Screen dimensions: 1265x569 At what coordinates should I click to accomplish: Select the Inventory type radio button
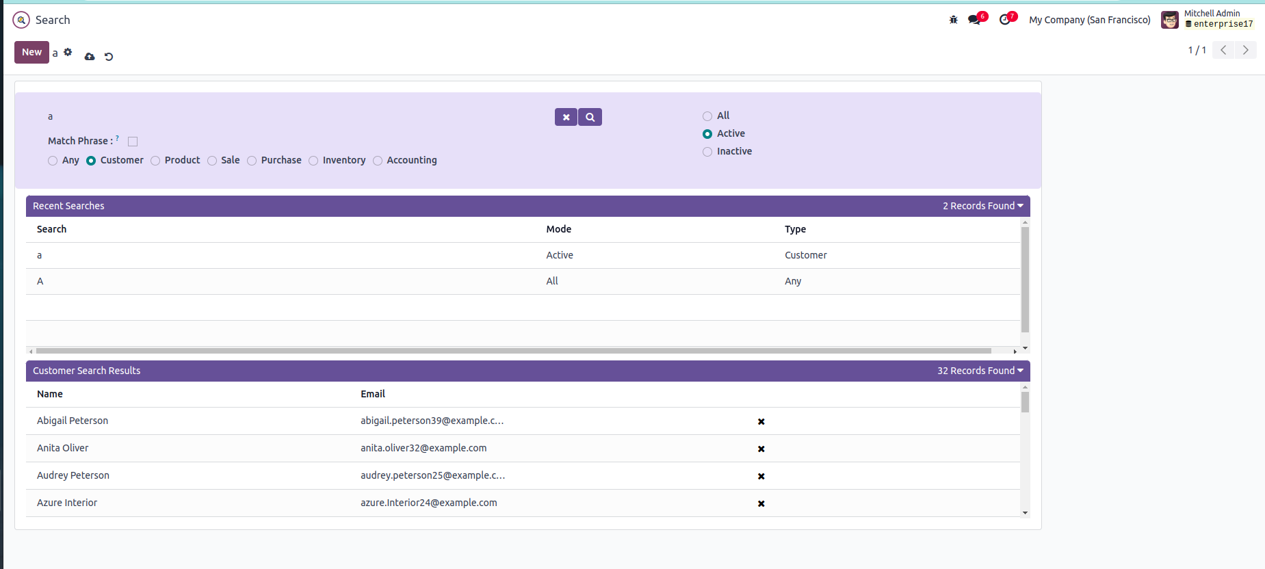point(313,161)
